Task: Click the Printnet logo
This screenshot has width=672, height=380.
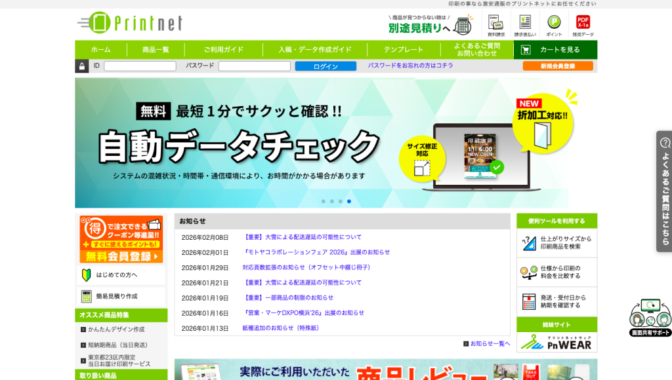Action: (129, 23)
